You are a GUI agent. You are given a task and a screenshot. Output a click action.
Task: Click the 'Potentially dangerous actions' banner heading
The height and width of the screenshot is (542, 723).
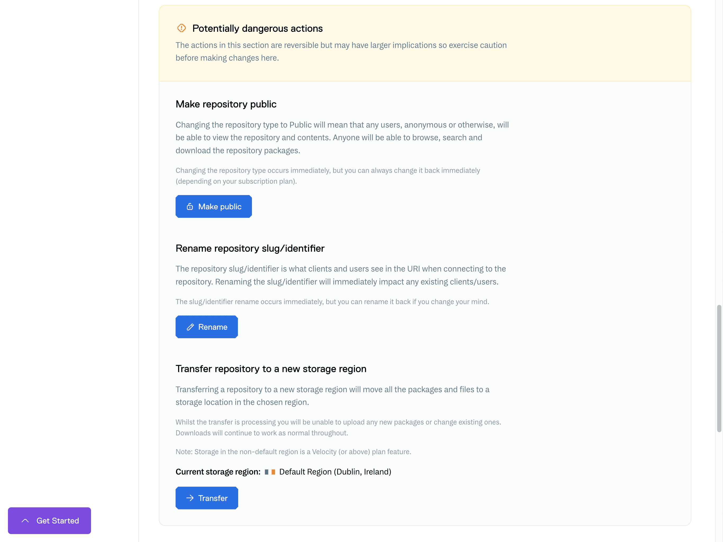click(x=257, y=28)
